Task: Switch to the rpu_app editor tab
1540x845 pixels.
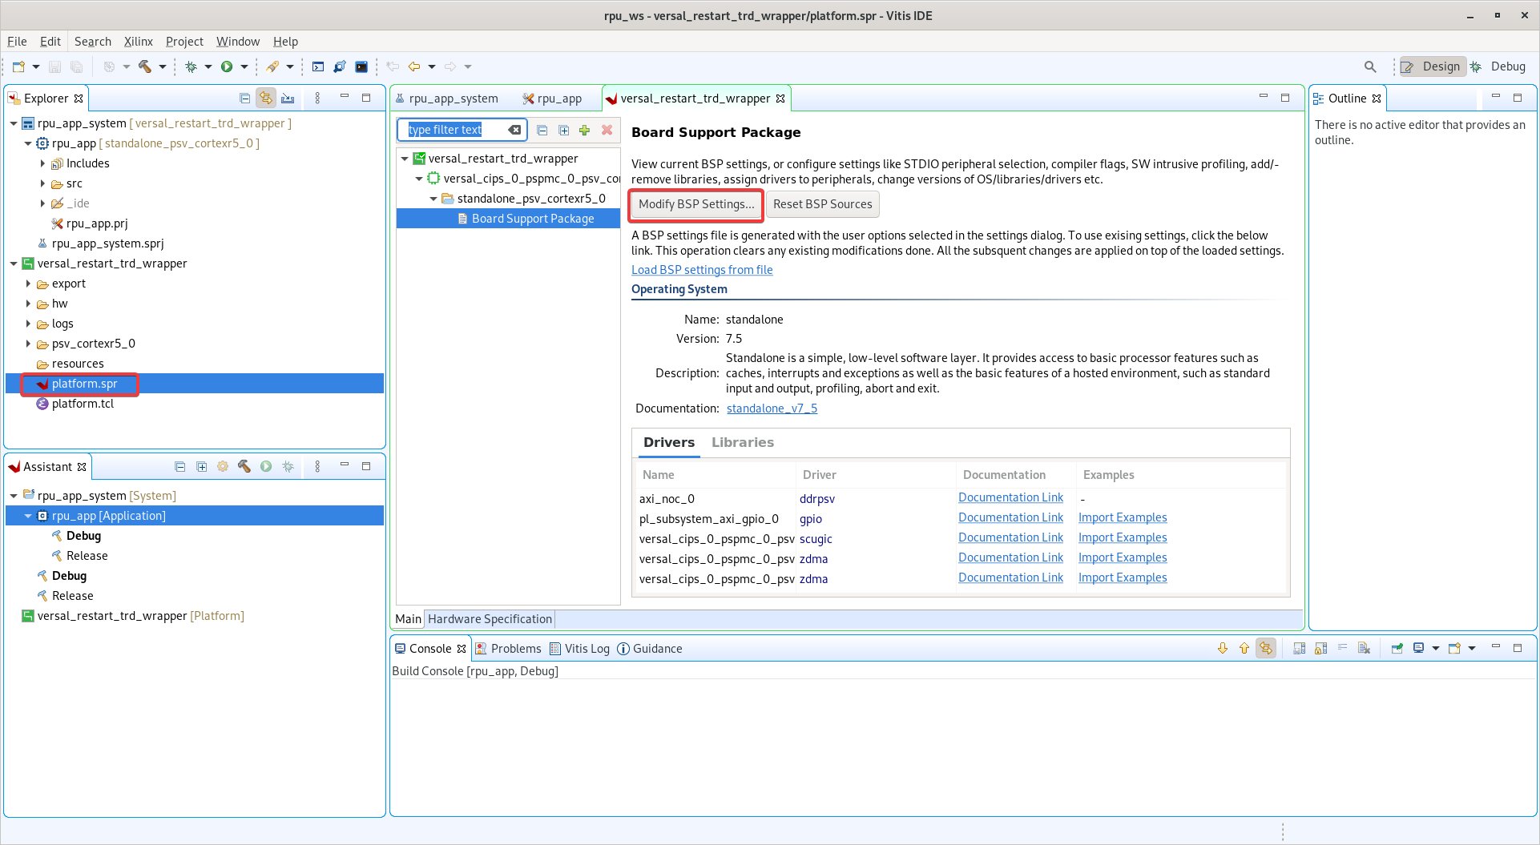Action: pyautogui.click(x=552, y=99)
